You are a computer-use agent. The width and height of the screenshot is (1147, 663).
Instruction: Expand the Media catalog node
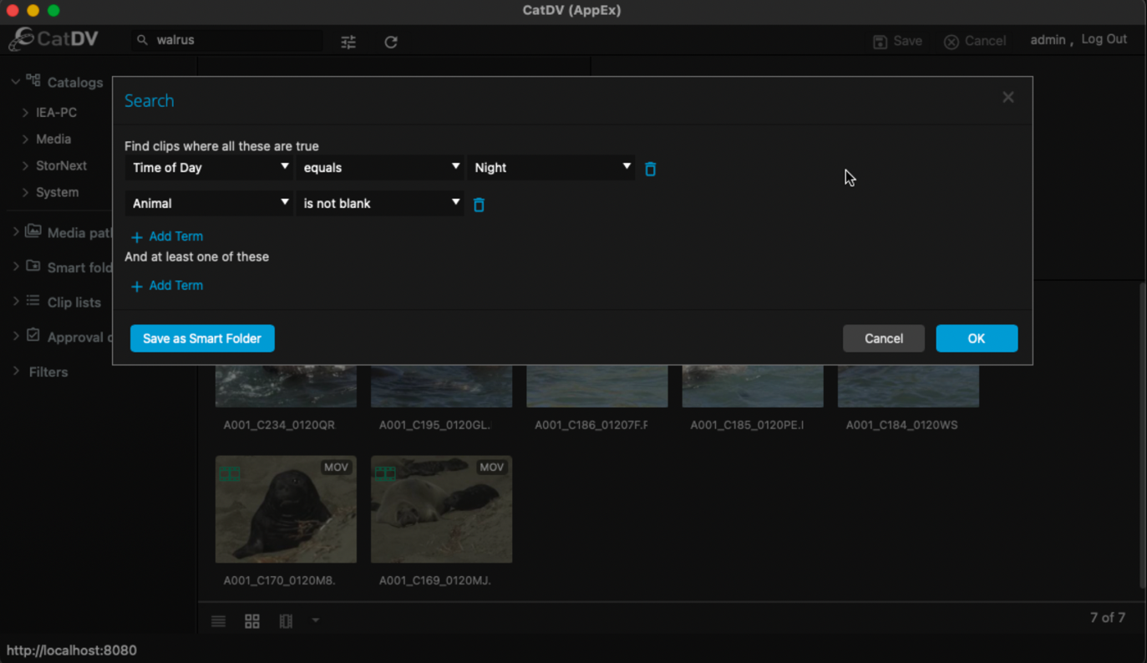25,139
